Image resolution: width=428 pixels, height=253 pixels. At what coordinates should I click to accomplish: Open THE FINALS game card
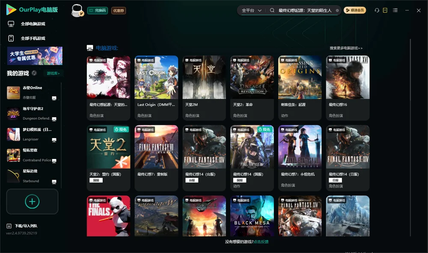click(x=108, y=216)
